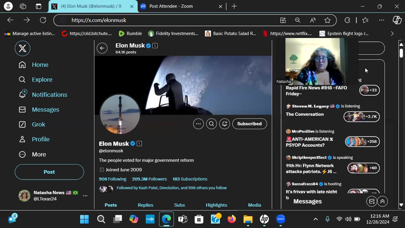Click the X logo in sidebar
Viewport: 405px width, 228px height.
[x=22, y=48]
